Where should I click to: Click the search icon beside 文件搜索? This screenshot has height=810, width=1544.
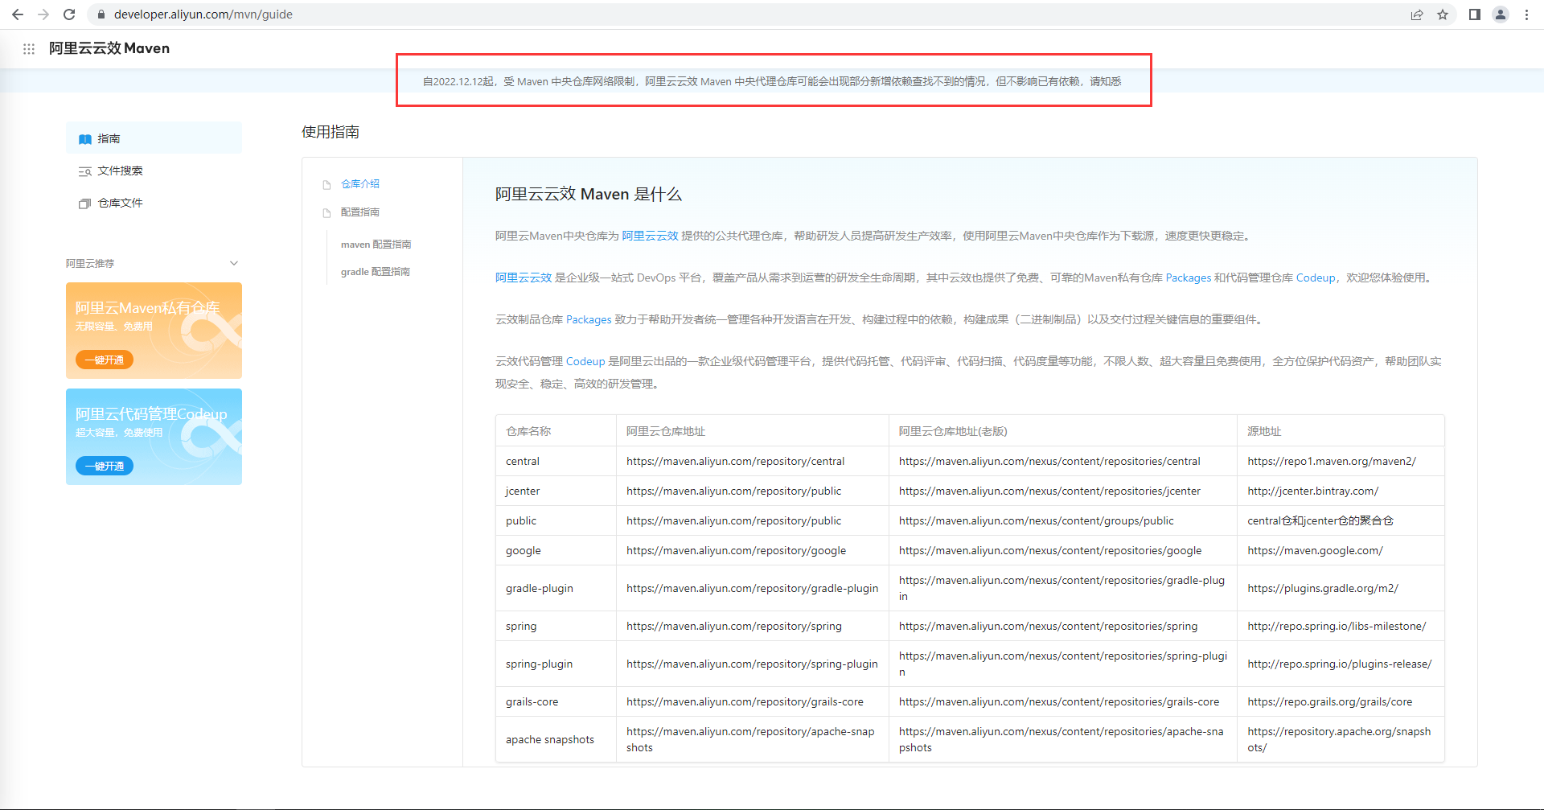point(84,171)
